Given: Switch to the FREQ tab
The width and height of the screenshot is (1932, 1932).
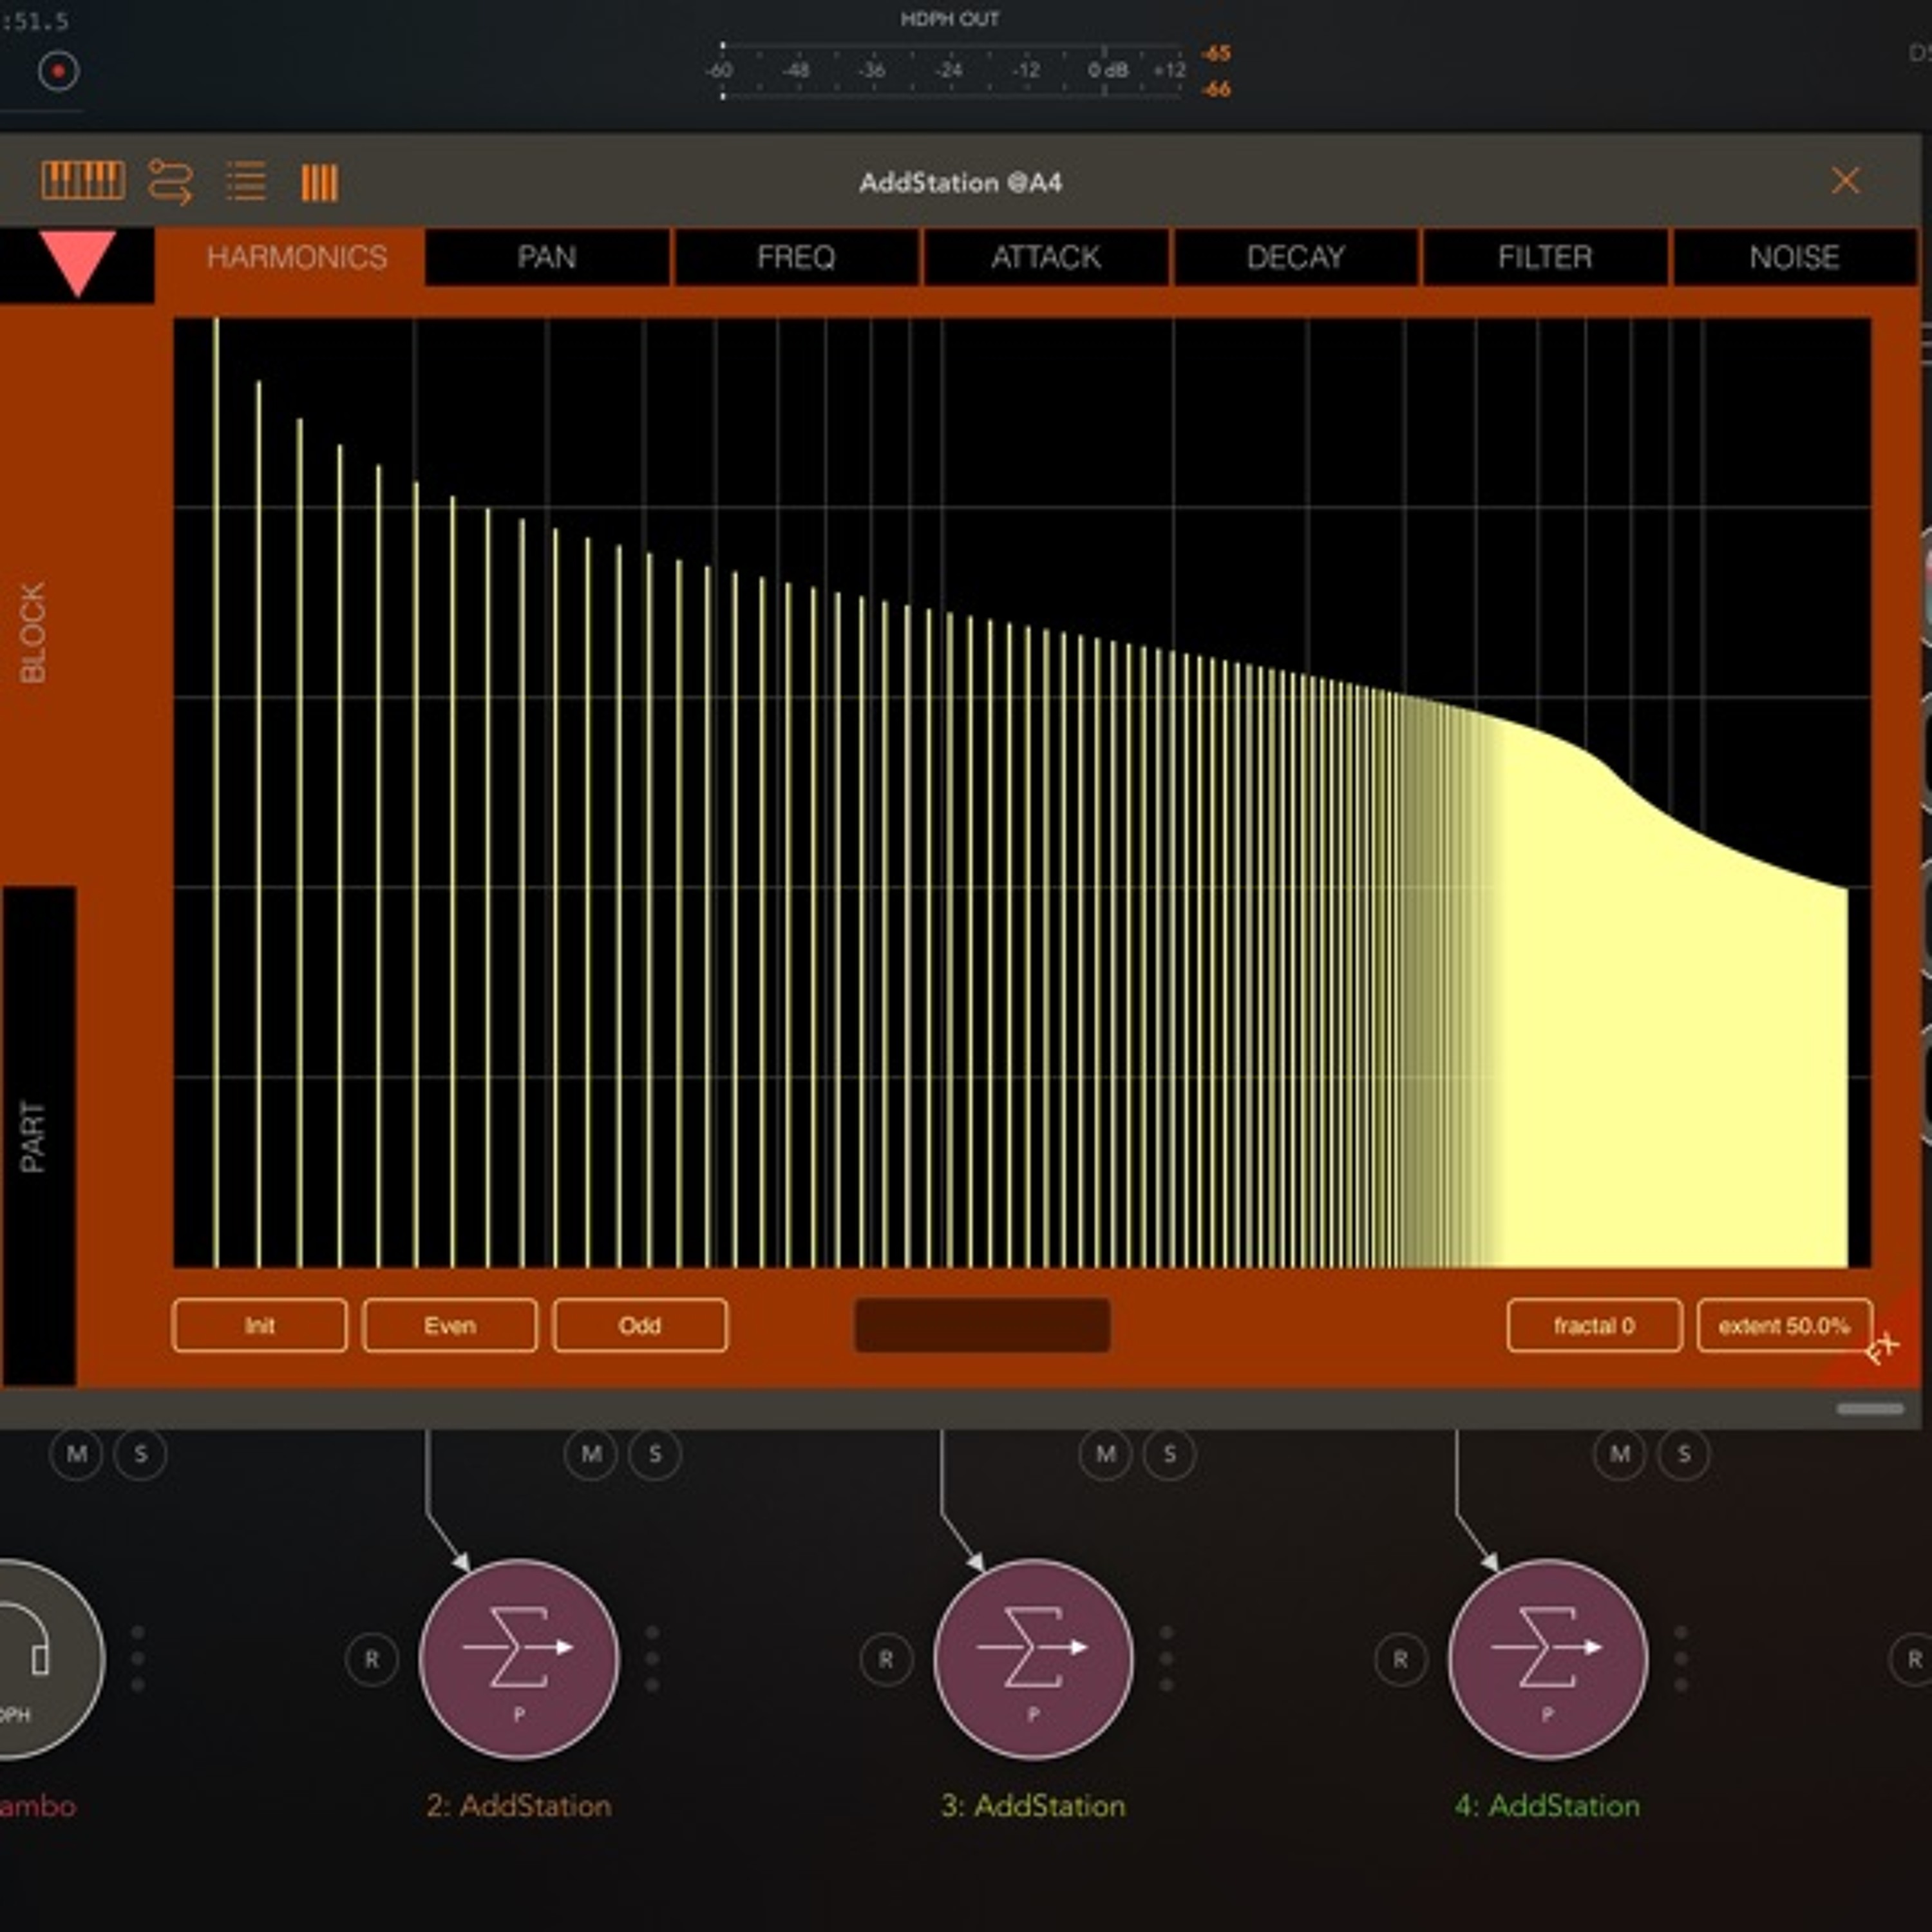Looking at the screenshot, I should point(797,258).
